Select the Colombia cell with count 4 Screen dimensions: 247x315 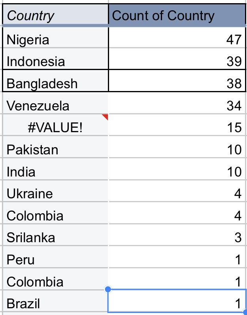55,213
